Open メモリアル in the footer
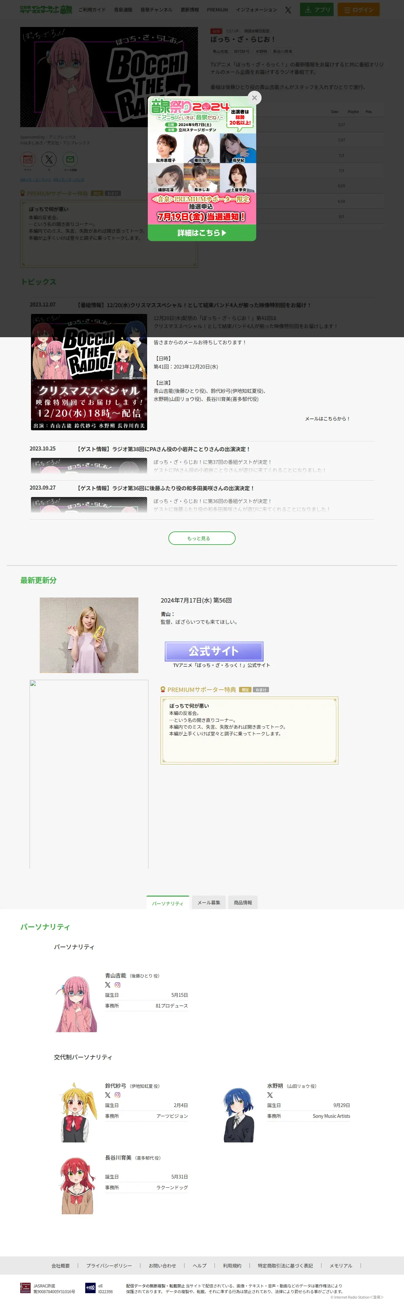This screenshot has height=1308, width=404. (x=341, y=1266)
